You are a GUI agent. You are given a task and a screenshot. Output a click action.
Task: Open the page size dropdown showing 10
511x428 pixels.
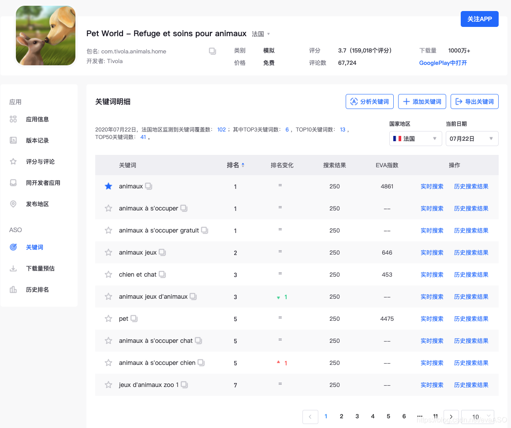[x=477, y=417]
